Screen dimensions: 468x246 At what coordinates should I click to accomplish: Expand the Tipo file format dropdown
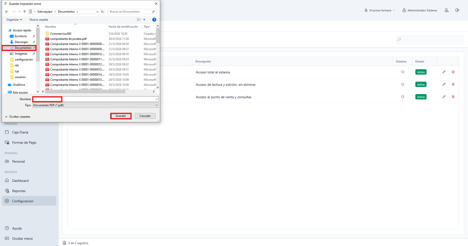tap(95, 105)
